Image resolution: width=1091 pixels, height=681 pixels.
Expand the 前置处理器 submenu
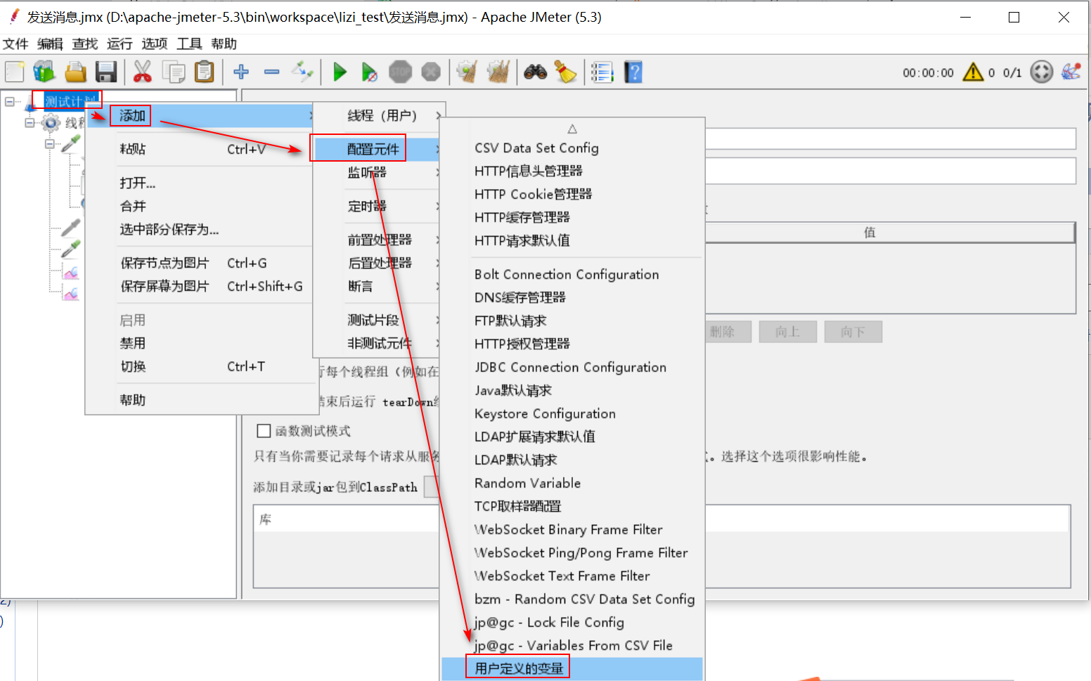coord(376,240)
